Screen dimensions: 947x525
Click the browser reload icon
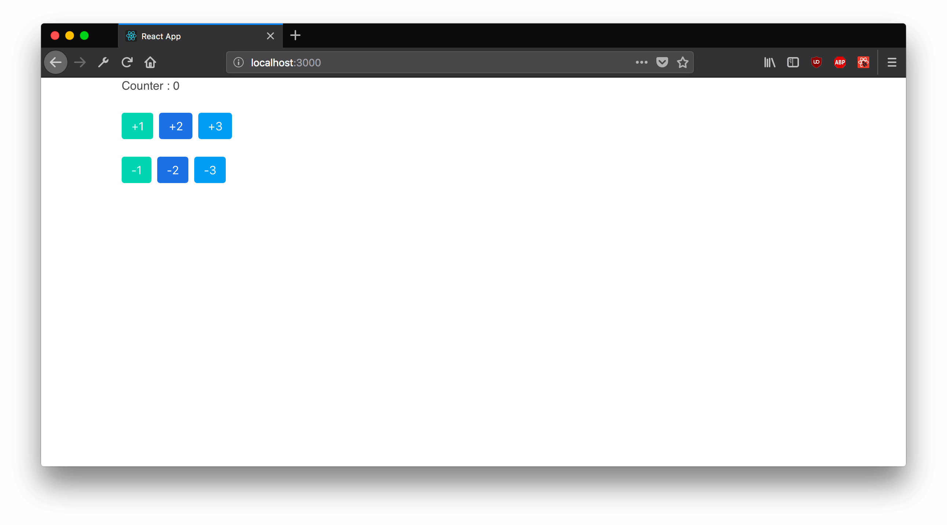tap(127, 62)
